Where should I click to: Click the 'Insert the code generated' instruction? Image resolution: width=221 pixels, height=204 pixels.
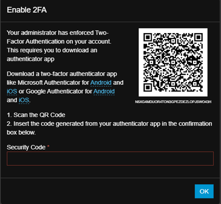point(110,128)
